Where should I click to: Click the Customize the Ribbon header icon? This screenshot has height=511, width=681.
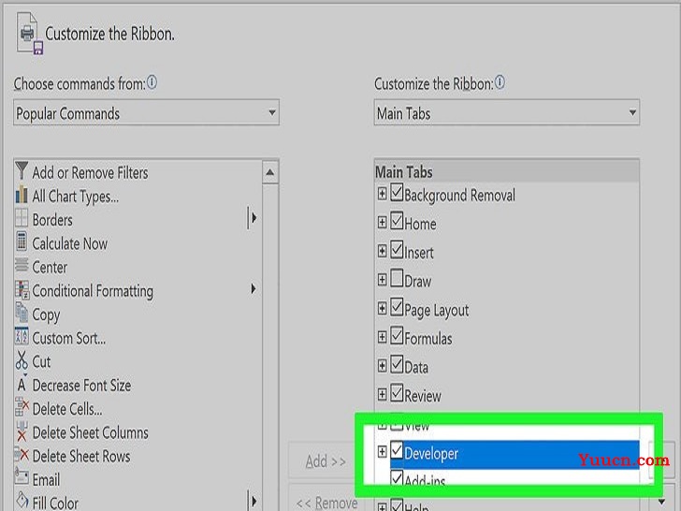point(30,34)
